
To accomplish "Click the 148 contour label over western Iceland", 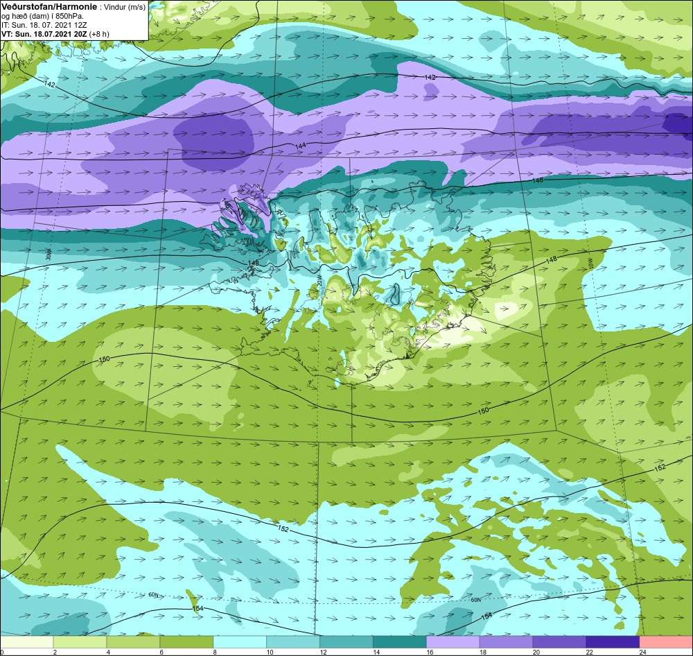I will (x=253, y=264).
